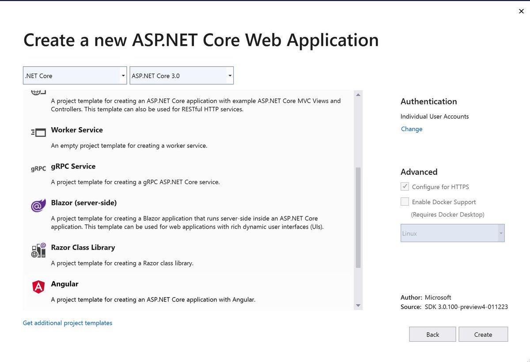Select the Razor Class Library title
Image resolution: width=530 pixels, height=362 pixels.
click(83, 248)
